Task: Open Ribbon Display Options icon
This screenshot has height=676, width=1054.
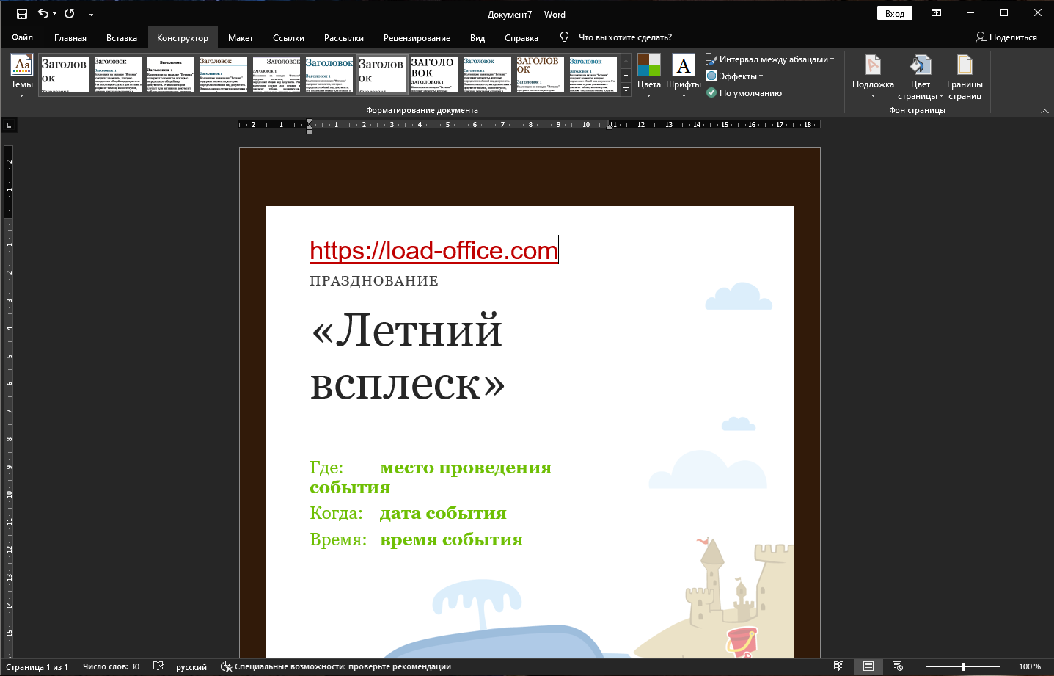Action: [x=937, y=13]
